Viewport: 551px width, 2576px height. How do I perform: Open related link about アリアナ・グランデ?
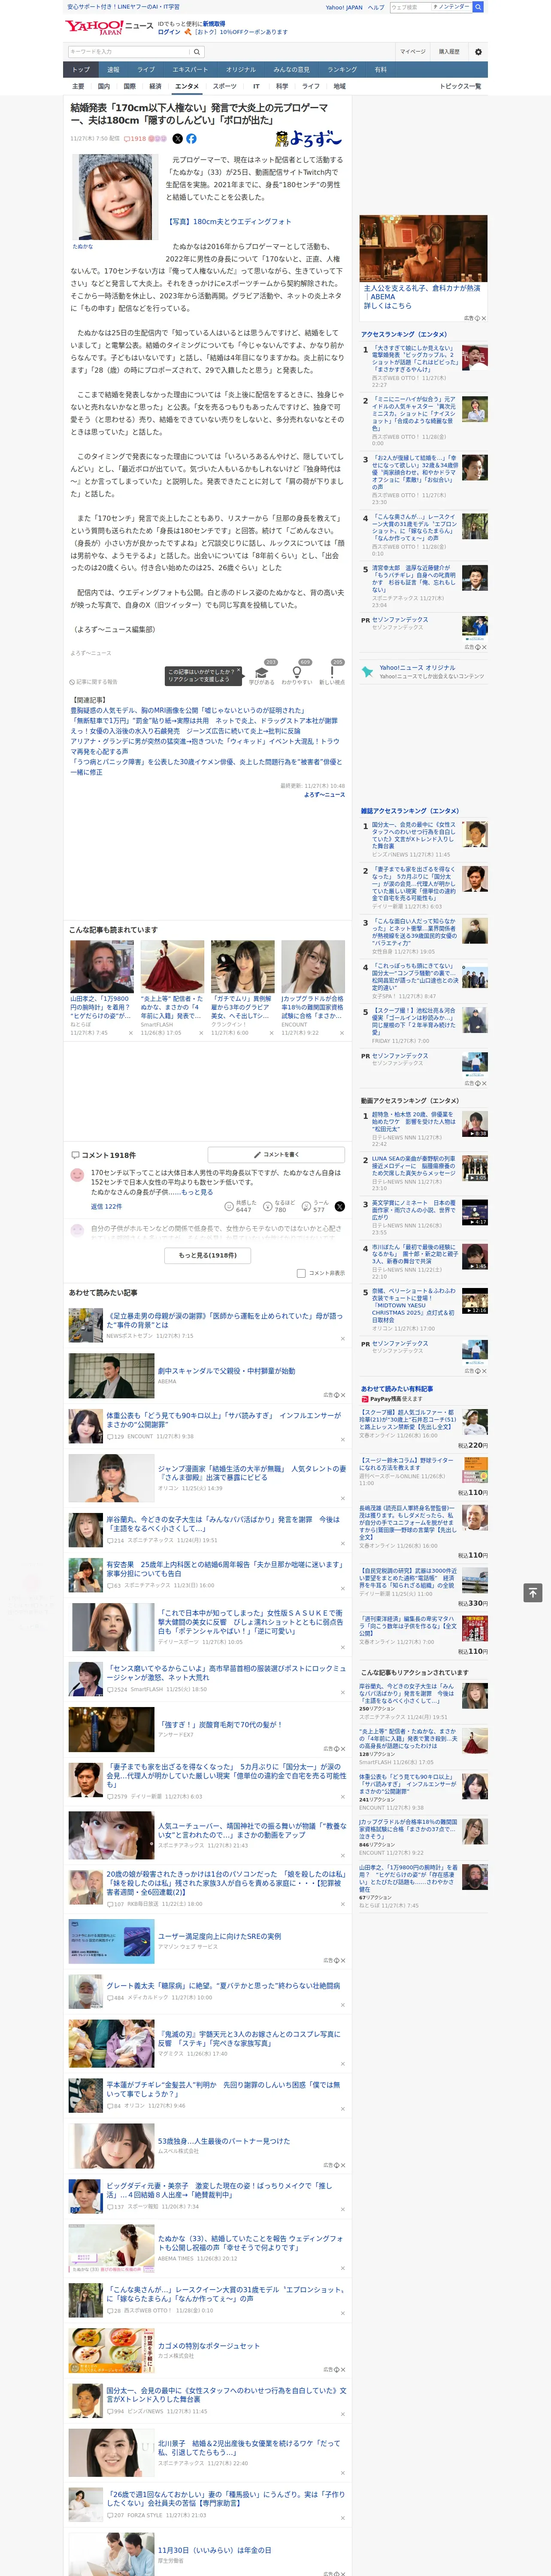pyautogui.click(x=205, y=746)
